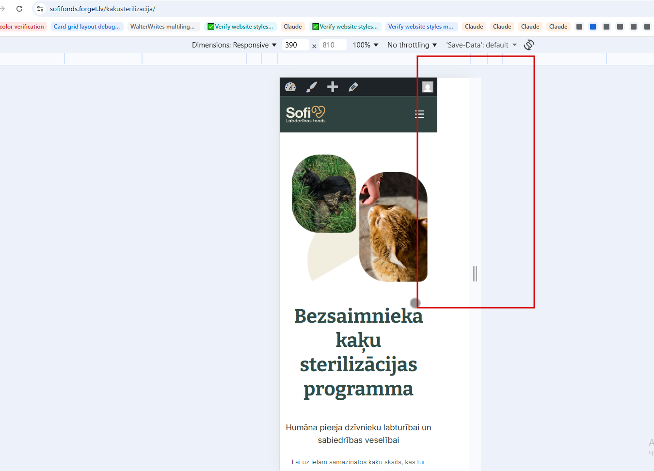
Task: Click the pencil Edit page icon
Action: 353,87
